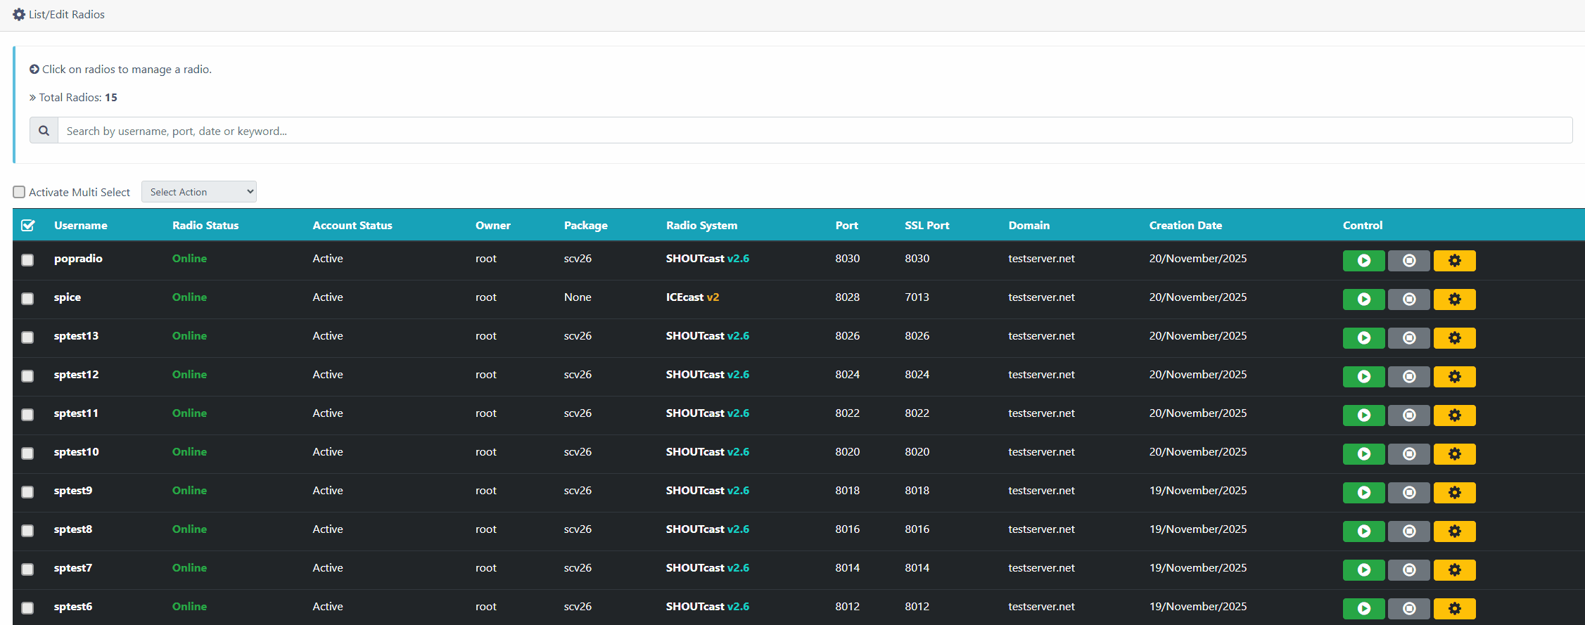Select the sptest7 row checkbox
Screen dimensions: 1585x625
[27, 569]
